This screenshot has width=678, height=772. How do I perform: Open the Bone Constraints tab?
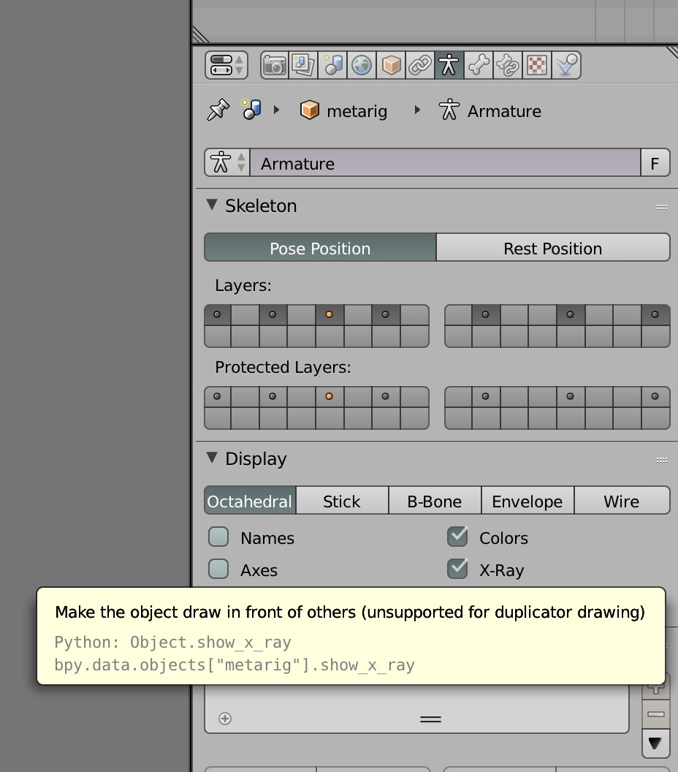507,65
